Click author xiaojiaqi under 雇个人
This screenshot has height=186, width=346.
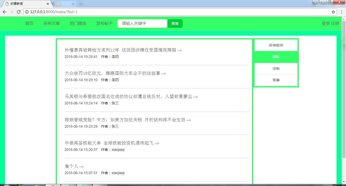tap(118, 173)
